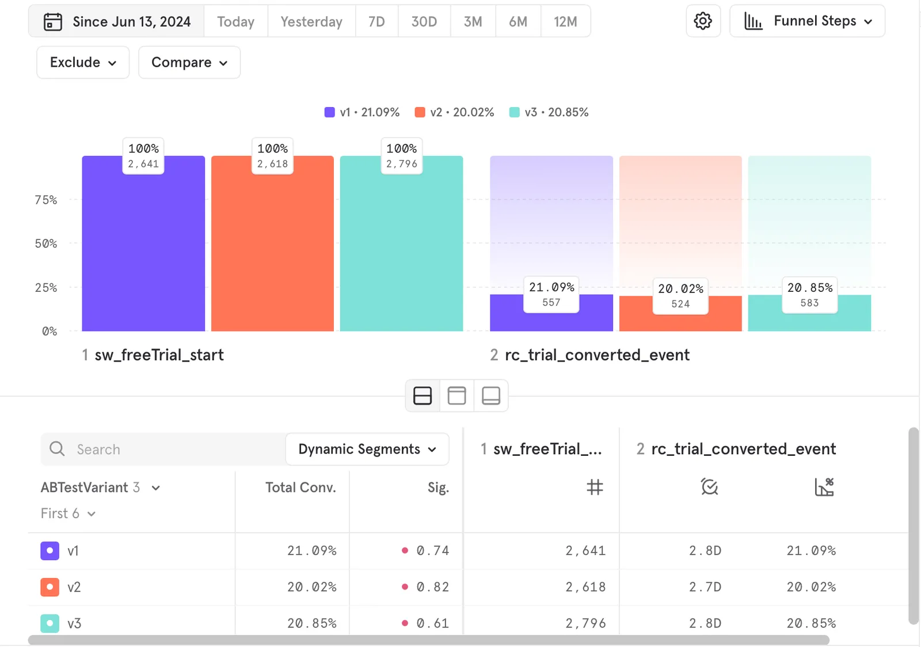Click the 21.09% 557 converted bar label
This screenshot has height=647, width=921.
(551, 294)
